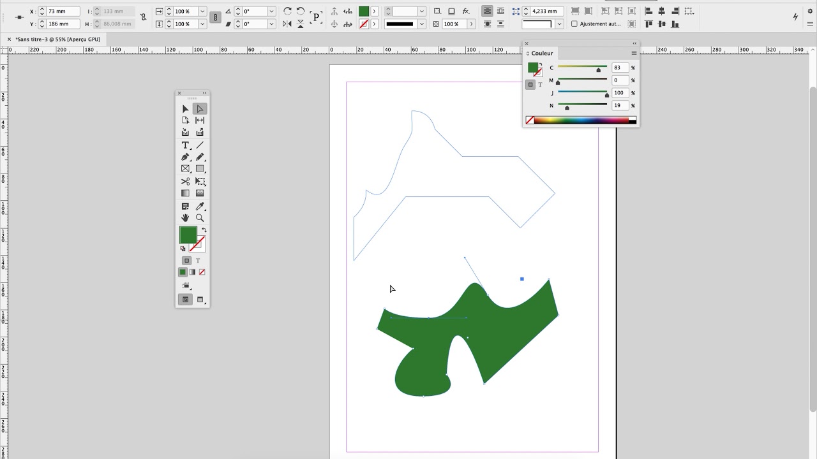Toggle formatting affects container in toolbox
This screenshot has width=817, height=459.
click(186, 261)
